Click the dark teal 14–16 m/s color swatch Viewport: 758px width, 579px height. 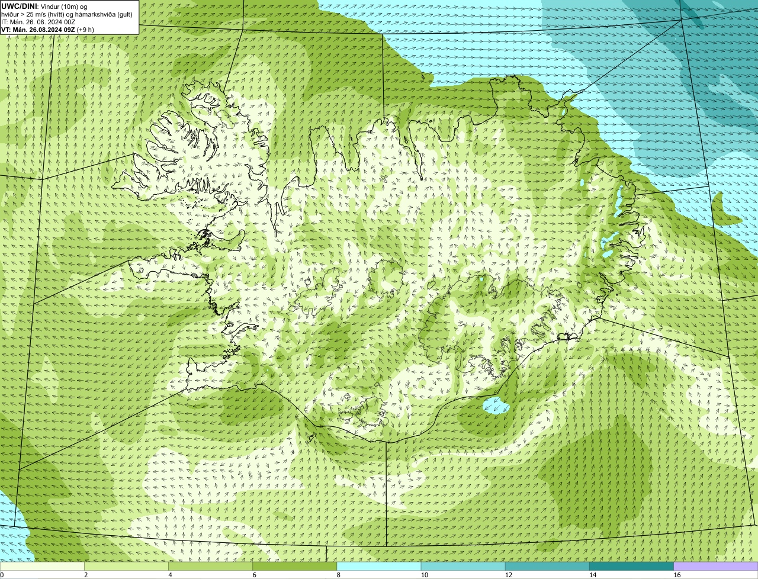click(631, 567)
